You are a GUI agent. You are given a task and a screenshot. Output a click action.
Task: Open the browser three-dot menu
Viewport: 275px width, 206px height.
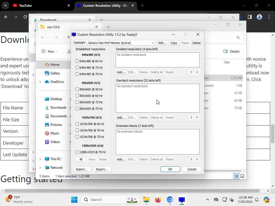(269, 17)
